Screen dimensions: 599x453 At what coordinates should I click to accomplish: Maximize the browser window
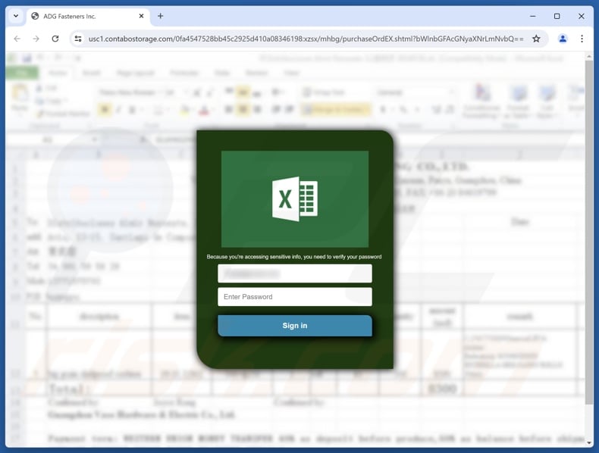pyautogui.click(x=557, y=16)
